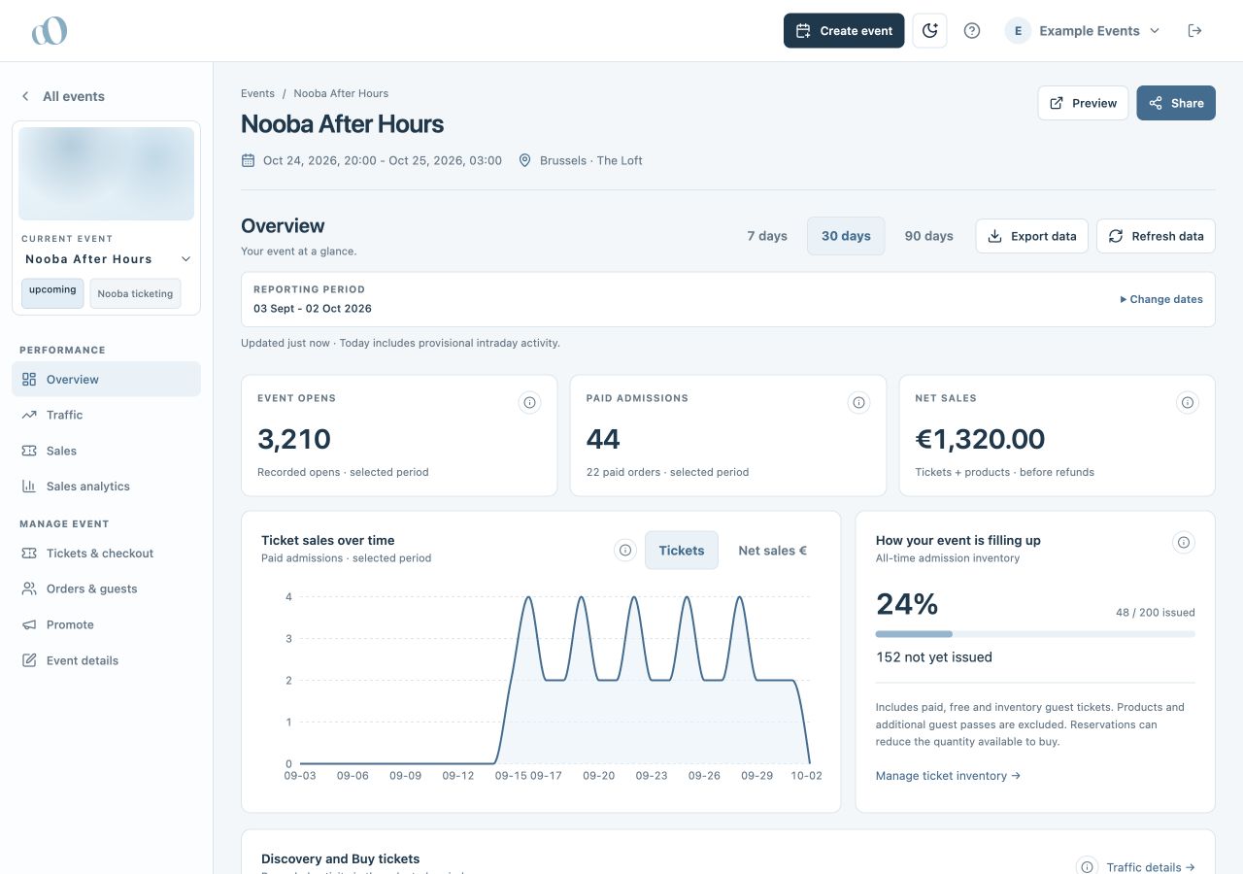Open Promote in the sidebar
Image resolution: width=1243 pixels, height=874 pixels.
tap(107, 624)
